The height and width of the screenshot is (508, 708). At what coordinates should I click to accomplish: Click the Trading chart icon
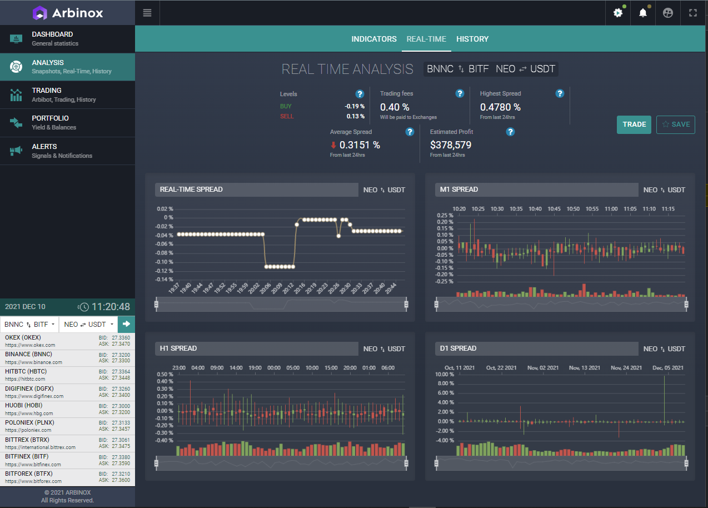(x=16, y=95)
